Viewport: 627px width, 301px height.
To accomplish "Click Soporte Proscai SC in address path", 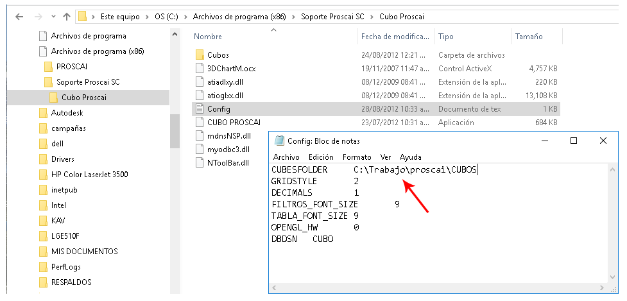I will click(x=332, y=17).
